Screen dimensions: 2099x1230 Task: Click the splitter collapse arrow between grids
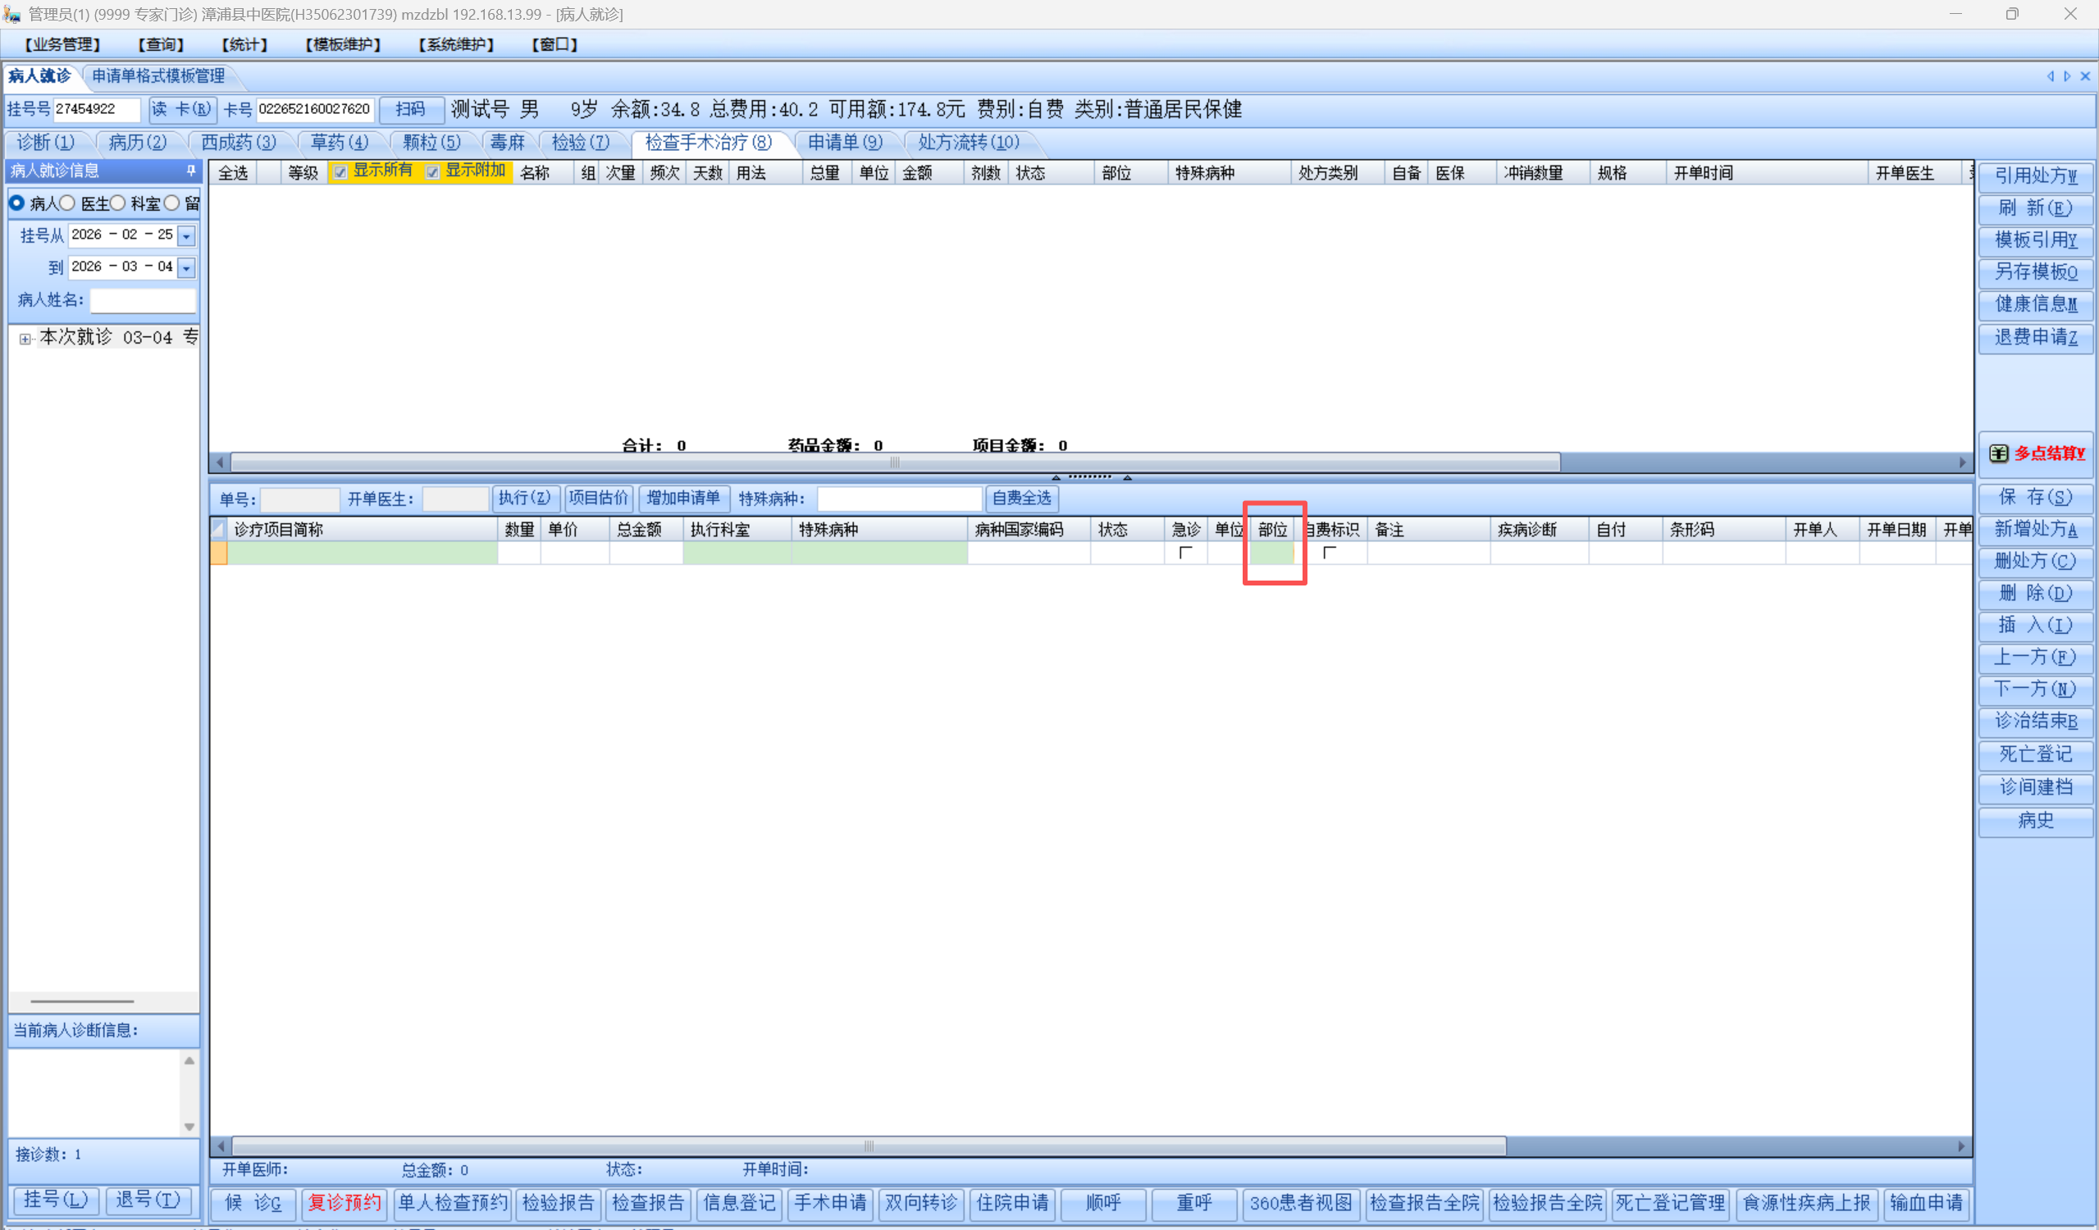tap(1056, 477)
